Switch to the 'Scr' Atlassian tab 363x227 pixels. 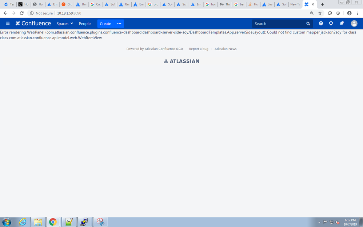point(181,4)
